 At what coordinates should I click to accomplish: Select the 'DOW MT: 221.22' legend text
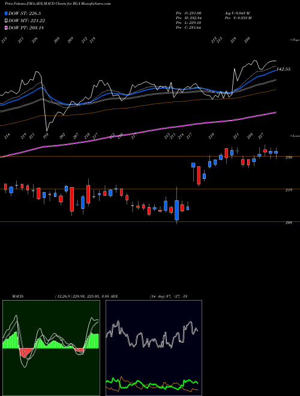[x=27, y=20]
